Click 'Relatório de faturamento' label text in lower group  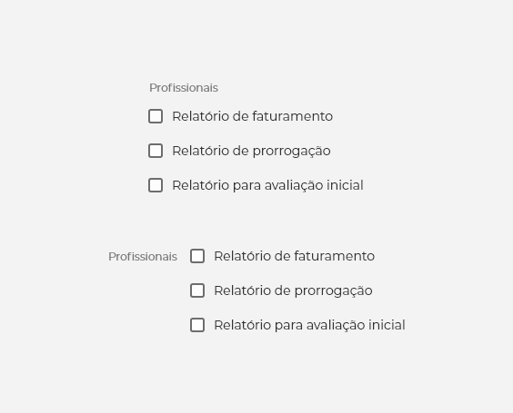point(294,256)
